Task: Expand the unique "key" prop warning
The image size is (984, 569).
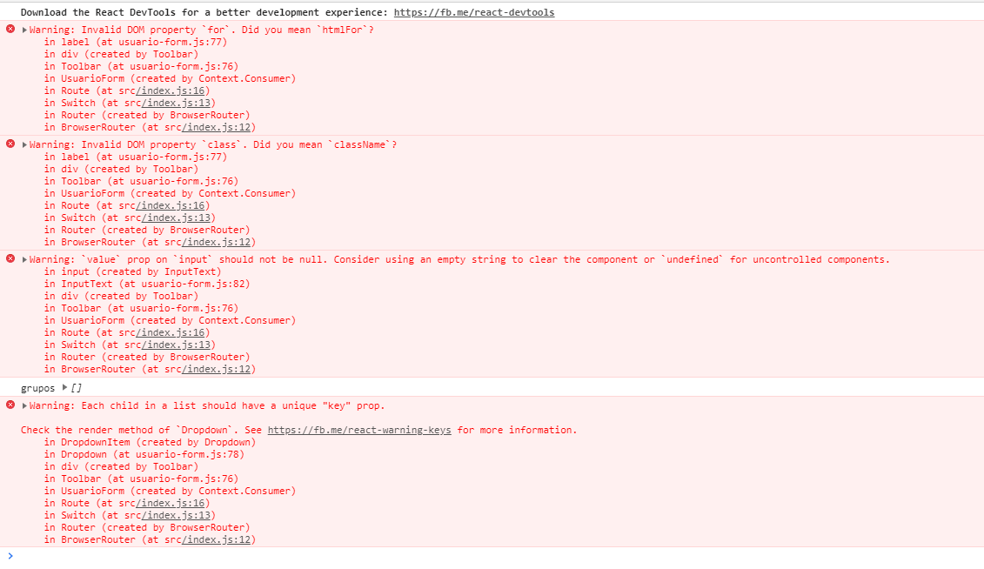Action: pyautogui.click(x=24, y=405)
